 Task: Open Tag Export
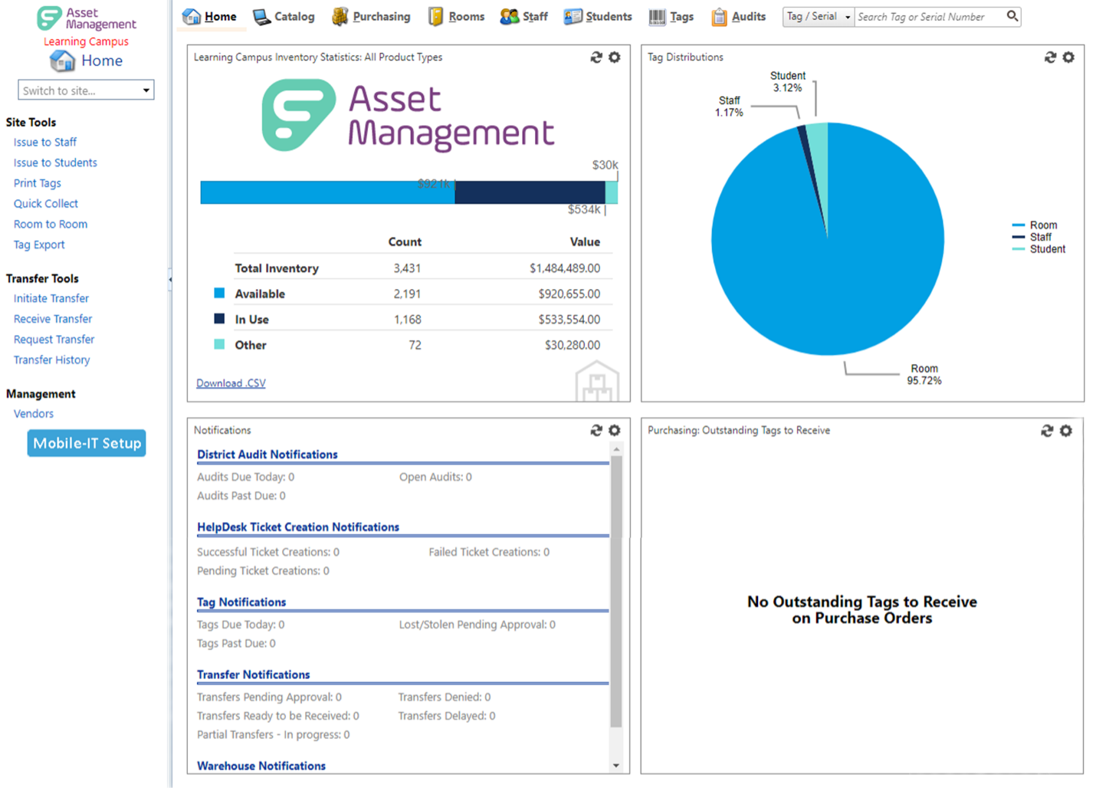39,245
